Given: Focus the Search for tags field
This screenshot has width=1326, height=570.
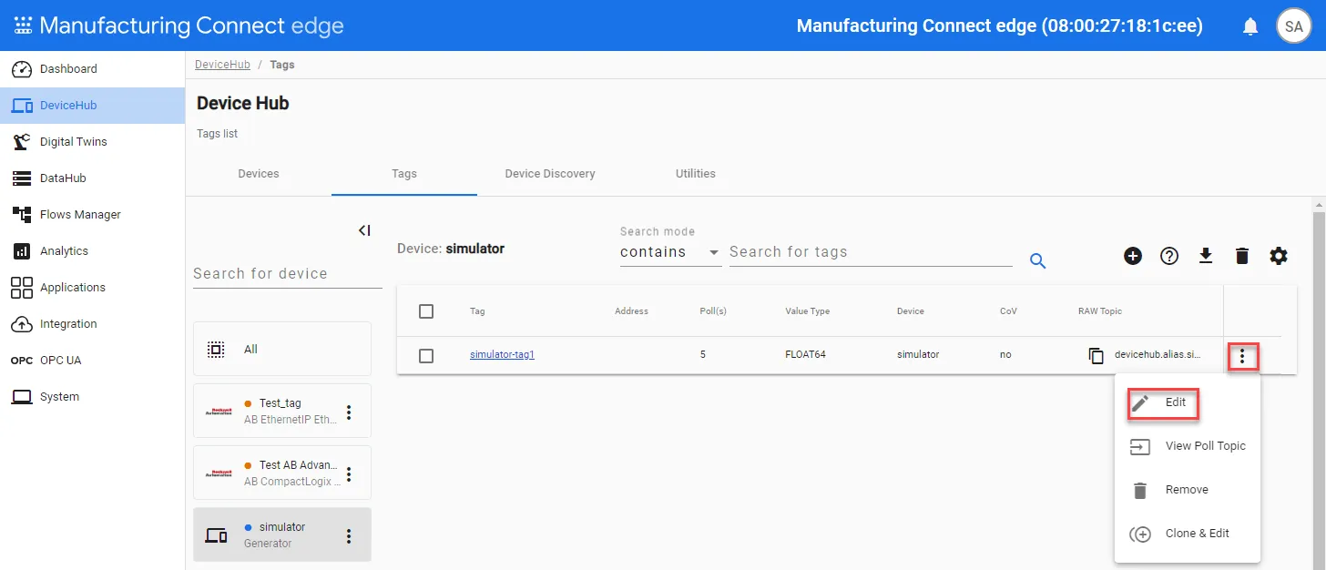Looking at the screenshot, I should click(x=871, y=252).
